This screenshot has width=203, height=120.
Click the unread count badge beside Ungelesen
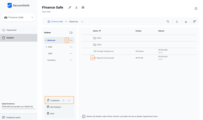(64, 100)
